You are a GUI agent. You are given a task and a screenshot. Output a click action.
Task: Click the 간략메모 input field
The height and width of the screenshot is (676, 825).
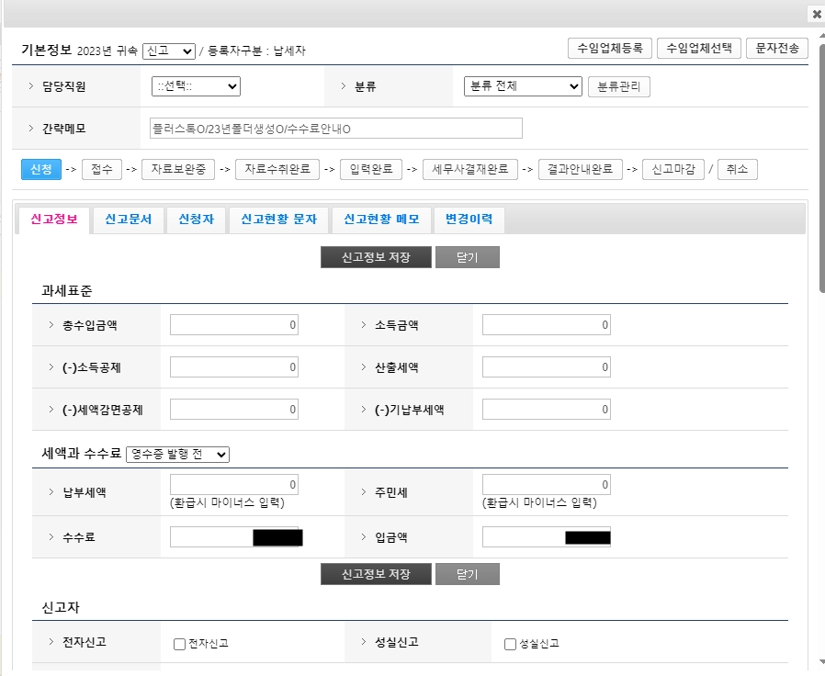click(x=335, y=129)
